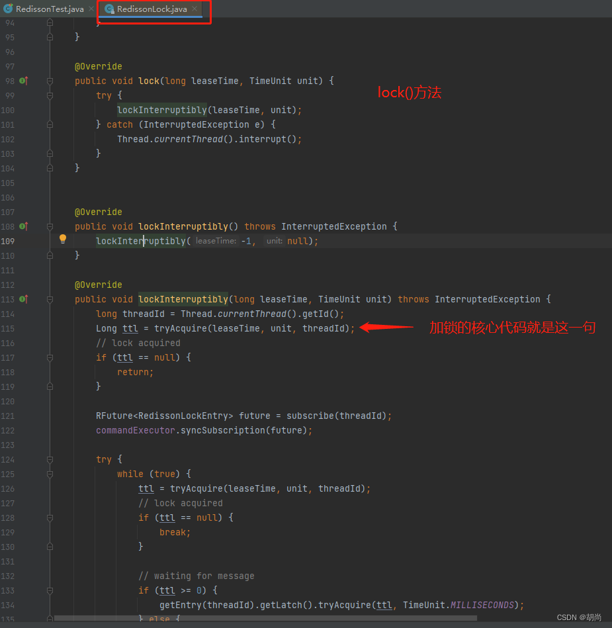
Task: Click the horizontal scrollbar at the editor bottom
Action: point(265,618)
